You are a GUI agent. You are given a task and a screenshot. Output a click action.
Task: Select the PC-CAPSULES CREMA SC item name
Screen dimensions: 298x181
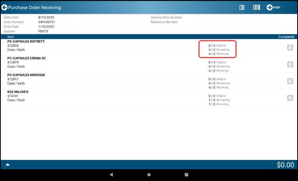[x=27, y=58]
